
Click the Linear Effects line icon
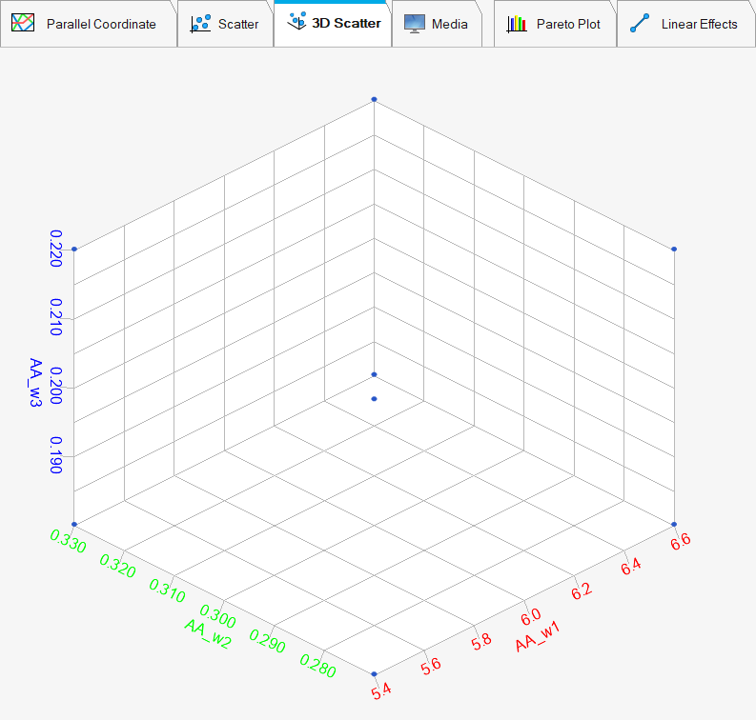pyautogui.click(x=640, y=24)
